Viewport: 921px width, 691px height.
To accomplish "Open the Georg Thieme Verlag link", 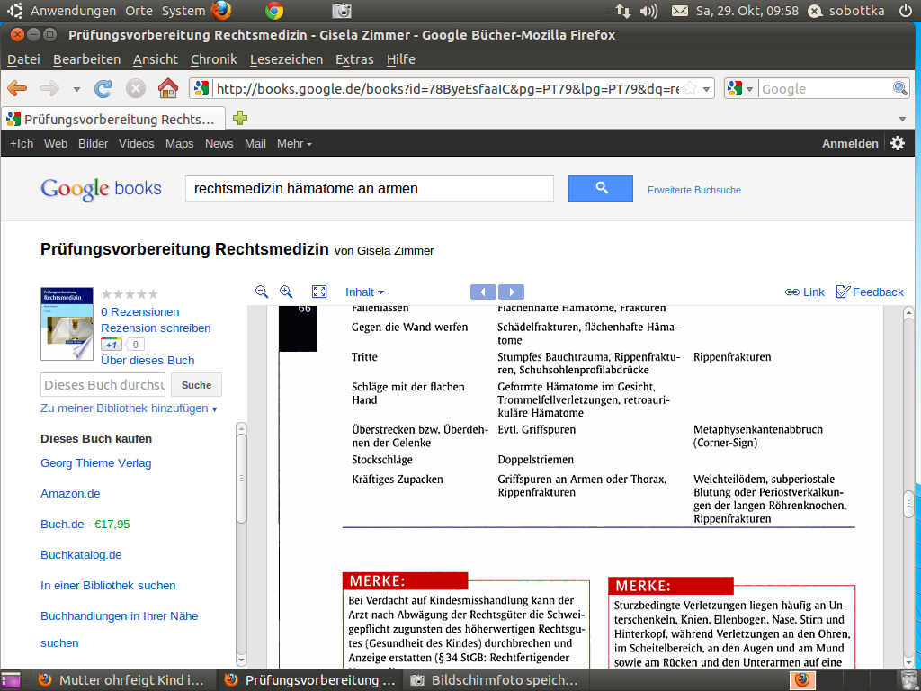I will (95, 463).
